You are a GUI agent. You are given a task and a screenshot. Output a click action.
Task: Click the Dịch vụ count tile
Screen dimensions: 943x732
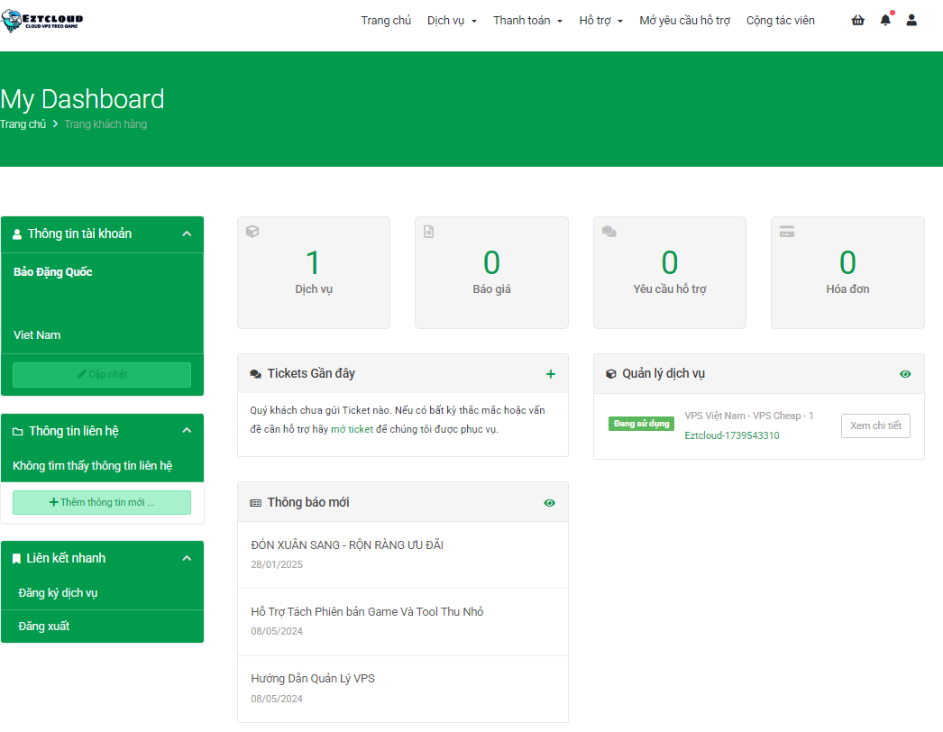click(x=313, y=272)
